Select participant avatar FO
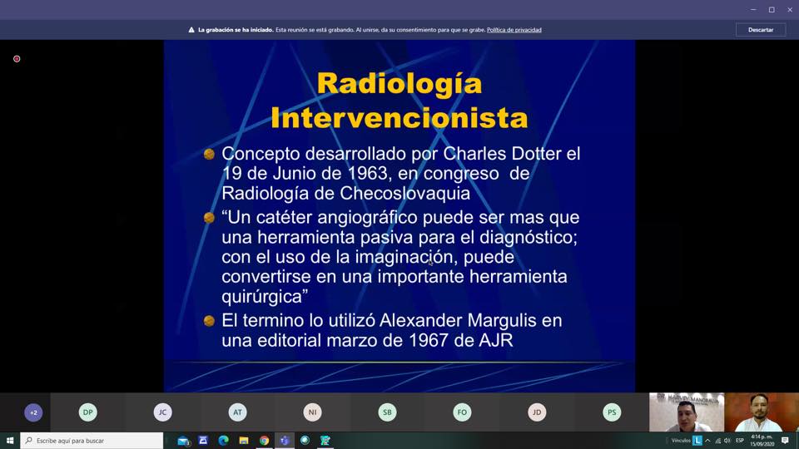 click(x=462, y=412)
